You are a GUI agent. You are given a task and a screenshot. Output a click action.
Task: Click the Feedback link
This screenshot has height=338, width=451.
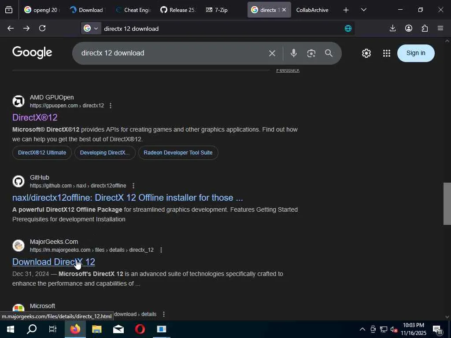pyautogui.click(x=288, y=70)
